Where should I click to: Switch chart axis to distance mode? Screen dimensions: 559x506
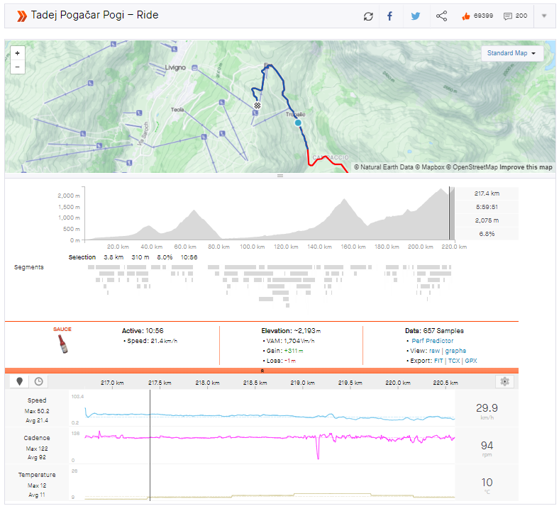click(20, 381)
